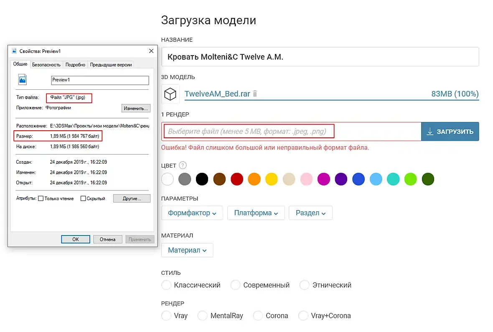The image size is (493, 332).
Task: Pick the beige color swatch
Action: pyautogui.click(x=289, y=179)
